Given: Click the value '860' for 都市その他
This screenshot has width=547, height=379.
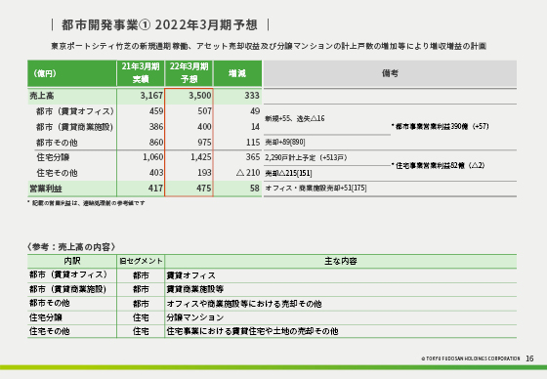Looking at the screenshot, I should click(156, 143).
